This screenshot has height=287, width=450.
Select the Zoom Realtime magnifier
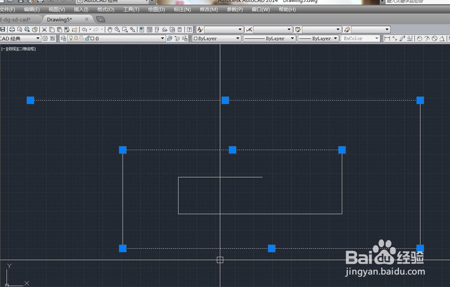117,29
